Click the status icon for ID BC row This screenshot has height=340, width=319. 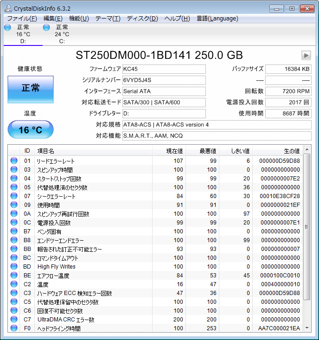(x=14, y=257)
